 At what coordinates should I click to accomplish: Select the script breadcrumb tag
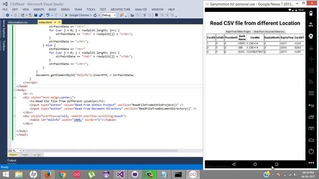(x=37, y=155)
